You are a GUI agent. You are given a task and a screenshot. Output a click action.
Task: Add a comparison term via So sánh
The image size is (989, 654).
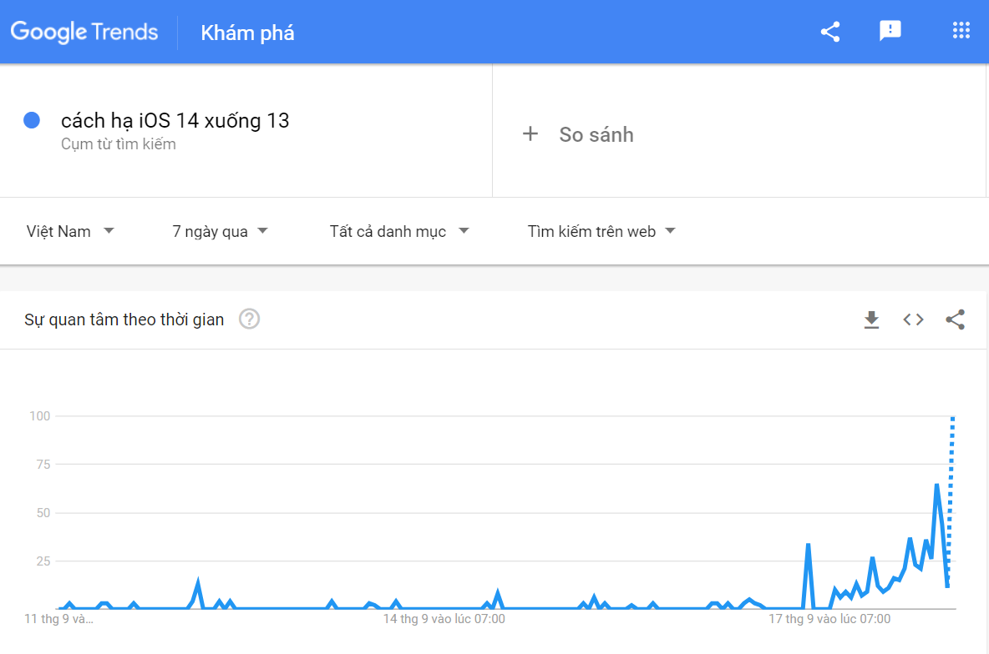click(x=596, y=134)
